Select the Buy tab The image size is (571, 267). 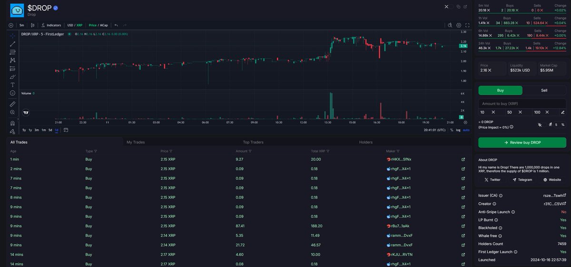[500, 90]
